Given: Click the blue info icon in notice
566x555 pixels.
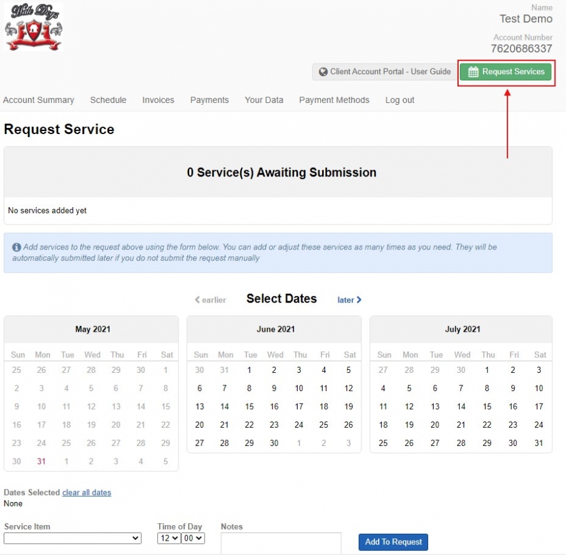Looking at the screenshot, I should click(17, 247).
